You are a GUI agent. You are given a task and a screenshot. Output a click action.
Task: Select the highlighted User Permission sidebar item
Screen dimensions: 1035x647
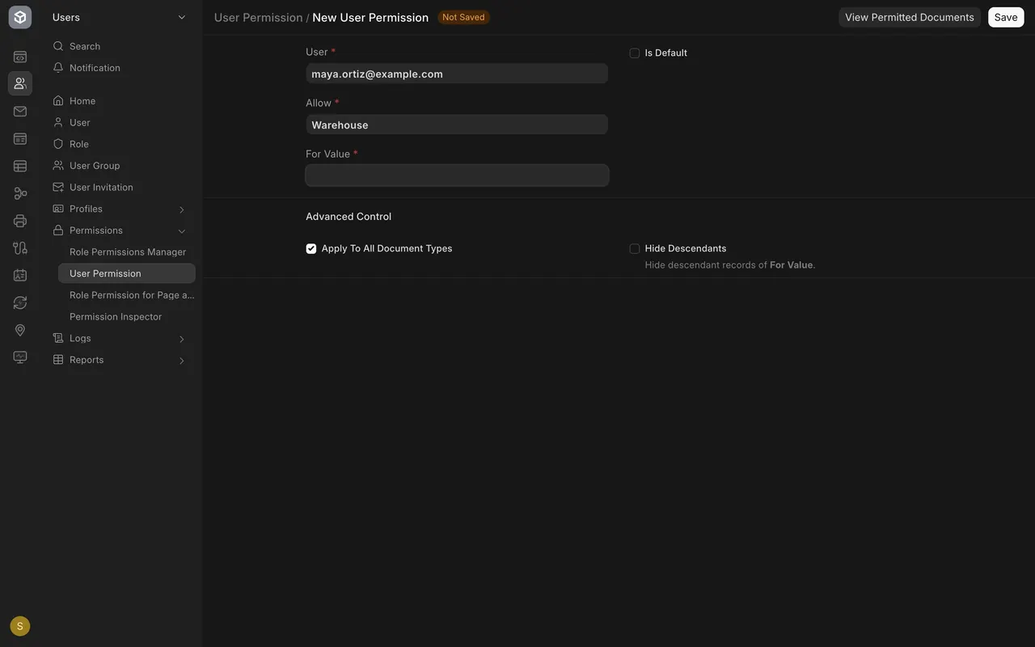click(127, 273)
